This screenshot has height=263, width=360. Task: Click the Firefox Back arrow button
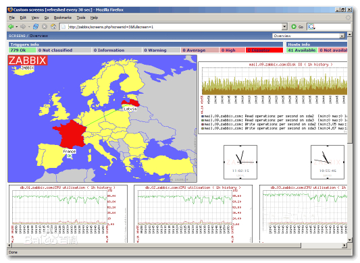click(x=11, y=26)
